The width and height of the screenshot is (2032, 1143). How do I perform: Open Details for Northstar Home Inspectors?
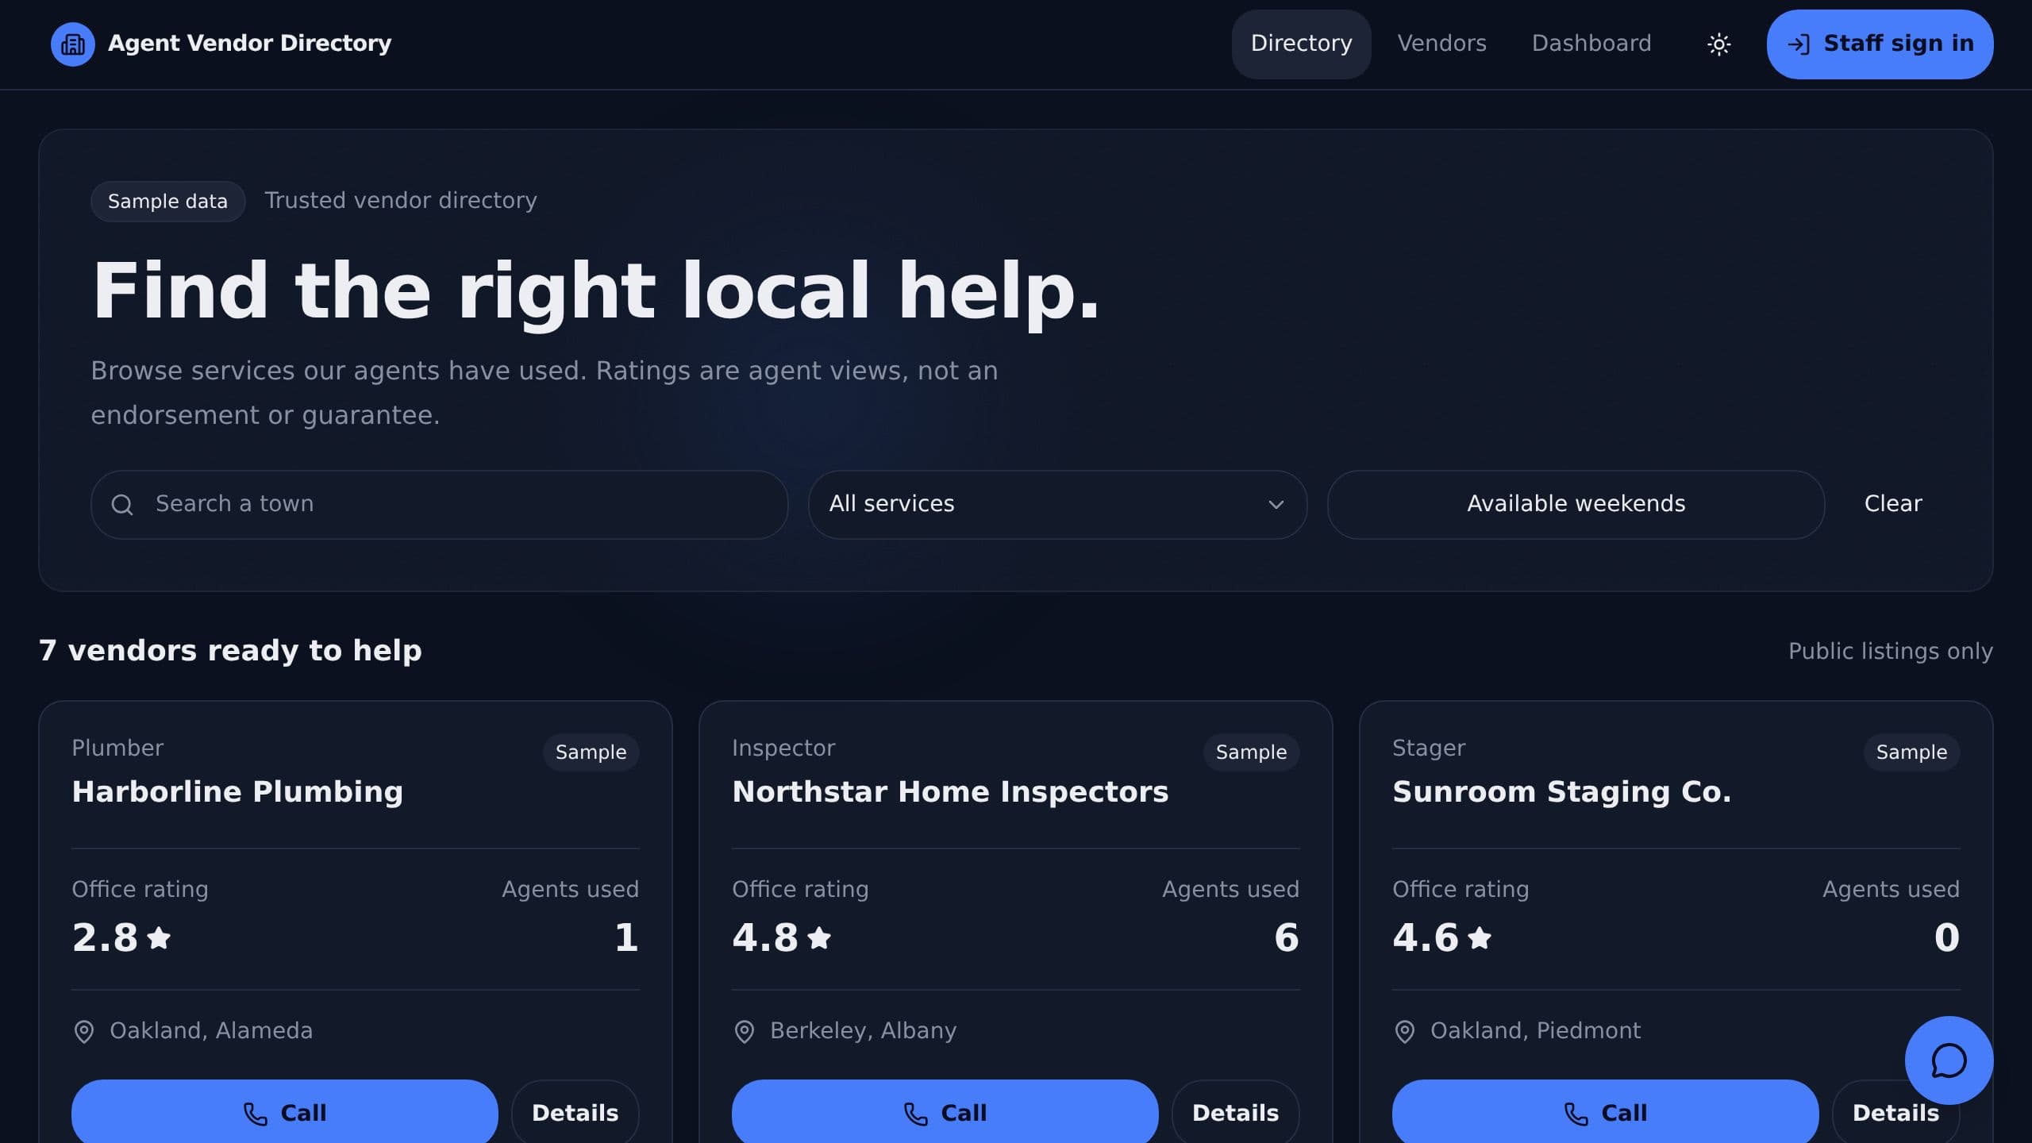pos(1236,1112)
